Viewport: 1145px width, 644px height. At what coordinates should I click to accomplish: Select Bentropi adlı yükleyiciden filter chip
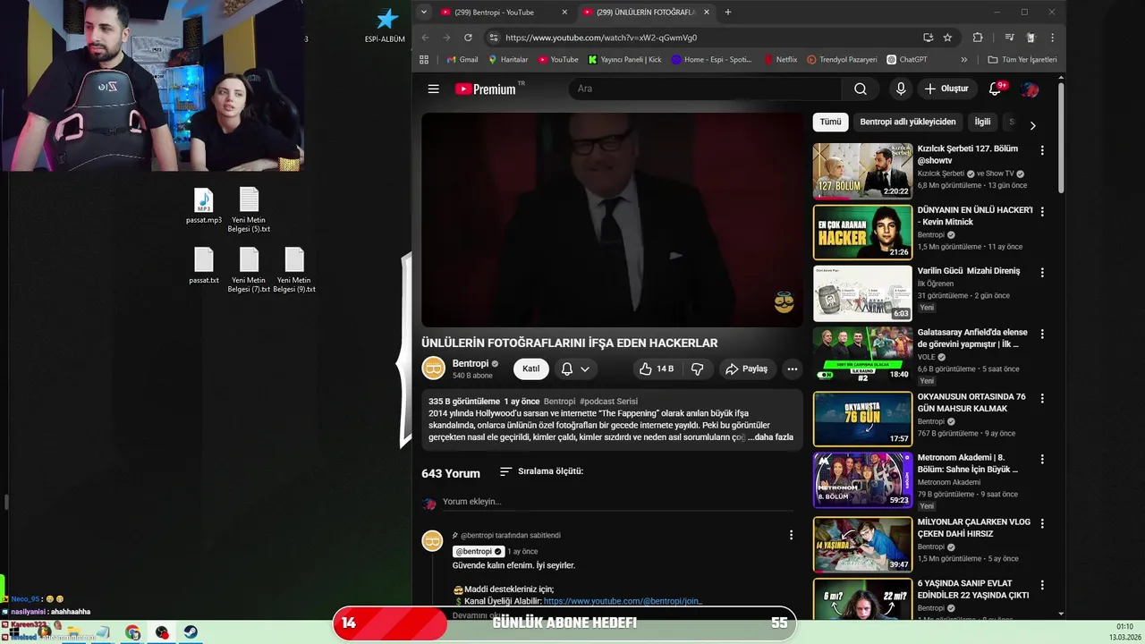pyautogui.click(x=908, y=122)
